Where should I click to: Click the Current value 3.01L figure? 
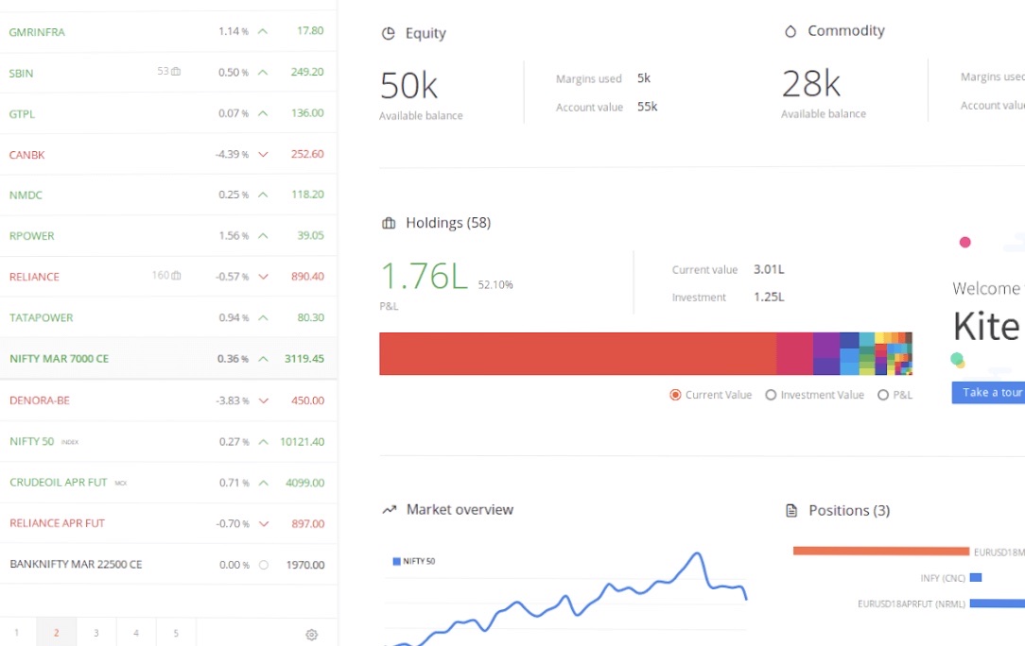coord(769,269)
